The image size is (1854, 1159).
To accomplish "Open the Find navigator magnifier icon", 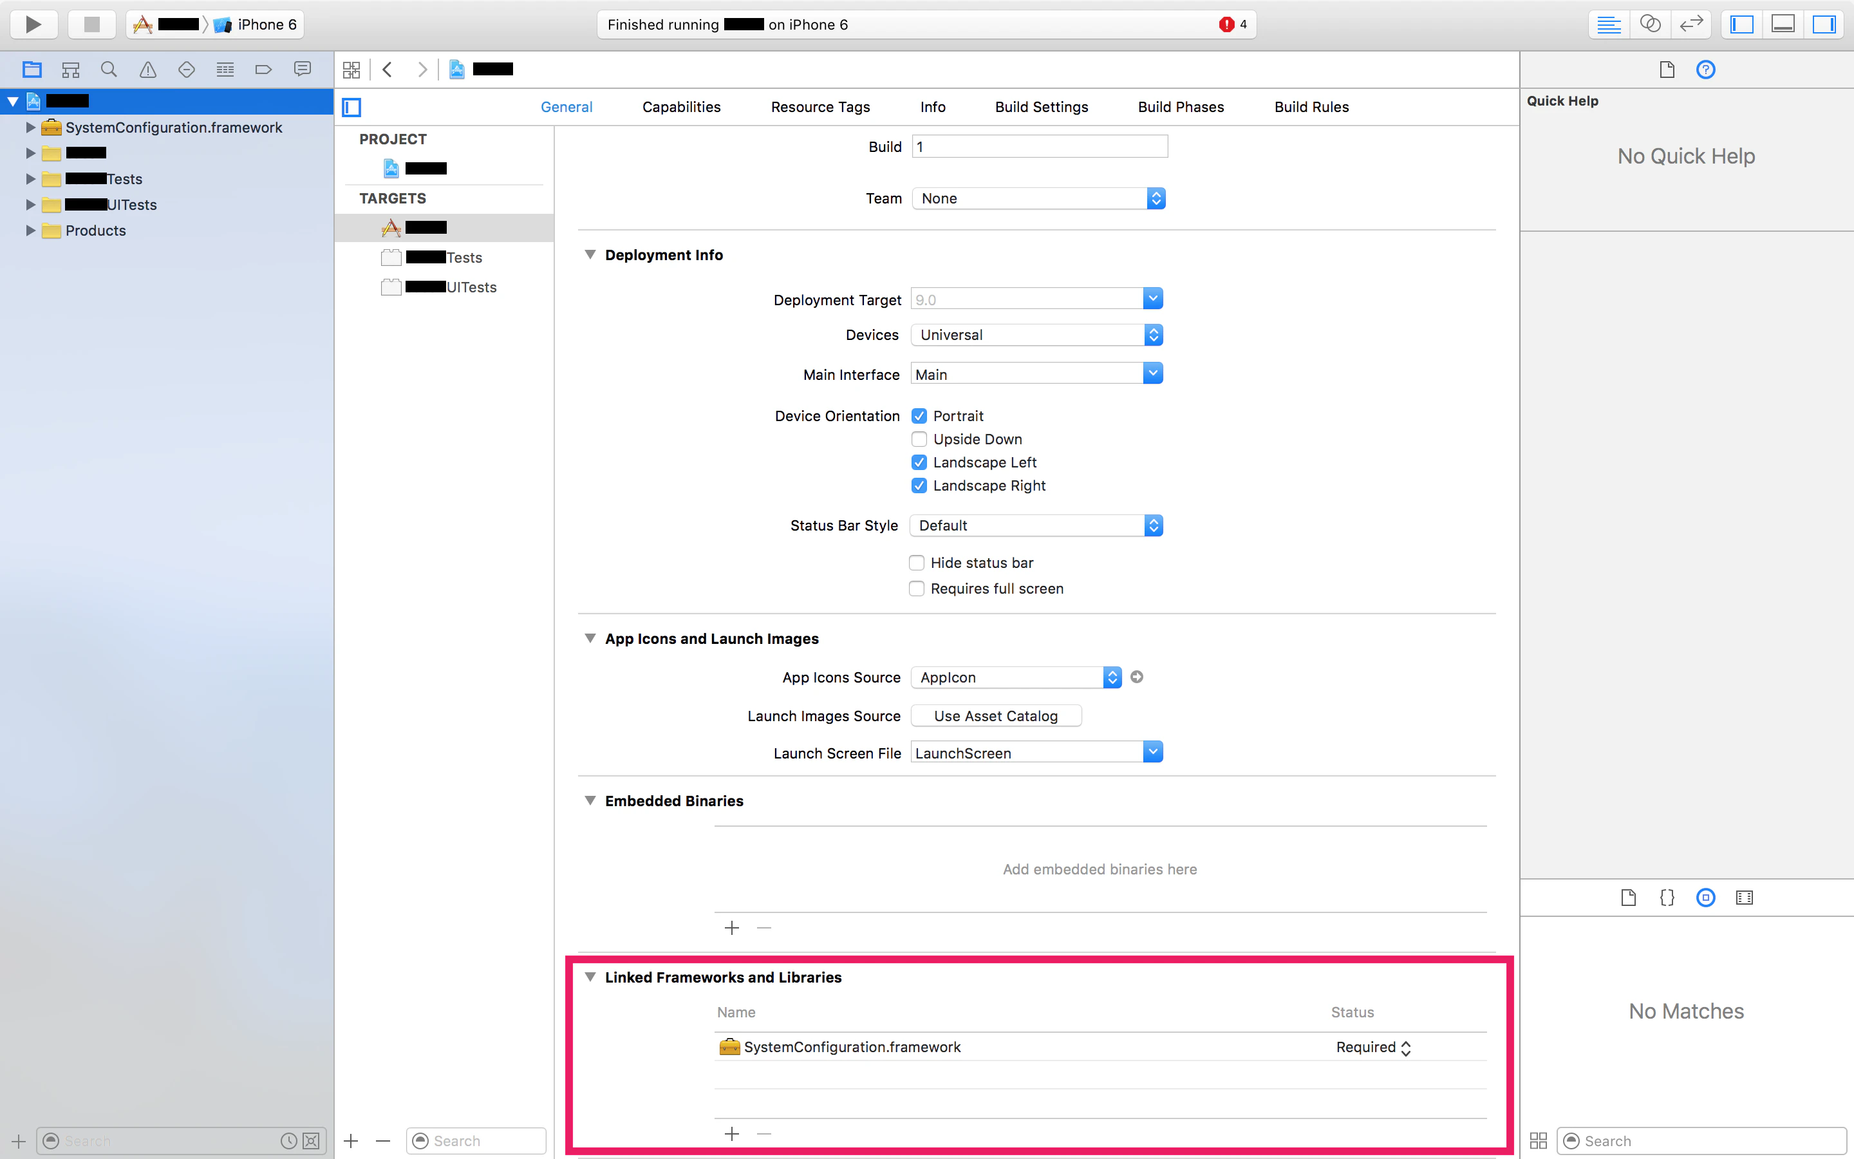I will point(109,70).
